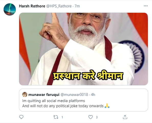Click the Hindi caption text on the image
The width and height of the screenshot is (152, 123).
point(88,75)
